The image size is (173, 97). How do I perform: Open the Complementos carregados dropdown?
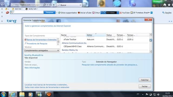click(x=42, y=50)
